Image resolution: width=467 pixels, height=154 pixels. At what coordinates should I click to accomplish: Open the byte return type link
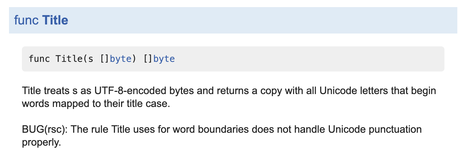(164, 59)
